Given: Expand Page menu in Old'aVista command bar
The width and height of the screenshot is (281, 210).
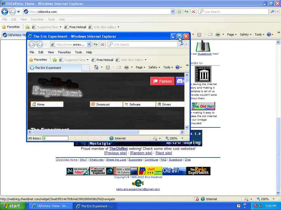Looking at the screenshot, I should coord(232,34).
